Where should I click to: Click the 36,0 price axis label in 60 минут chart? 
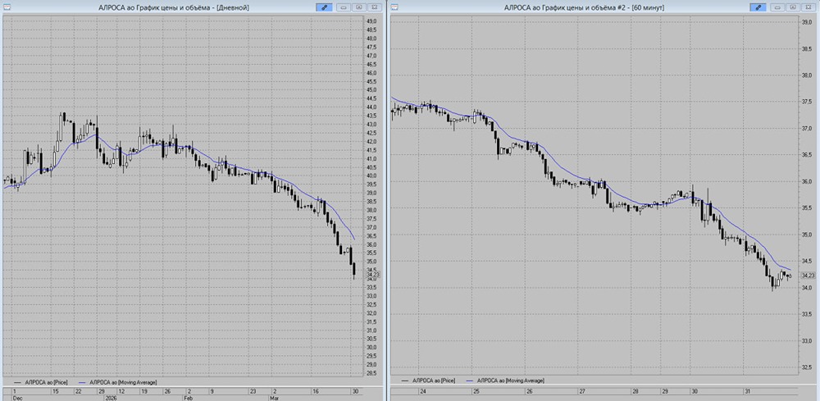tap(807, 181)
